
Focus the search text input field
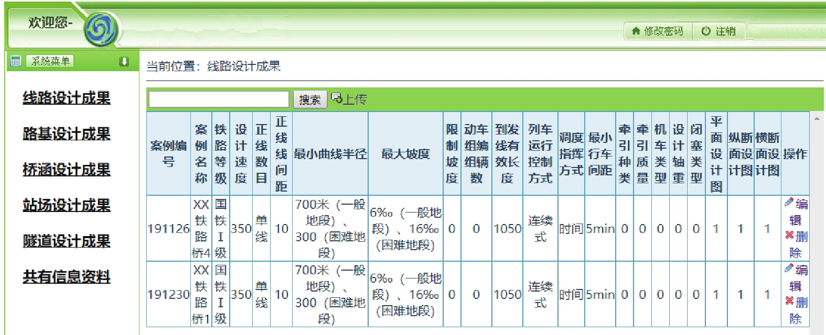[x=219, y=99]
